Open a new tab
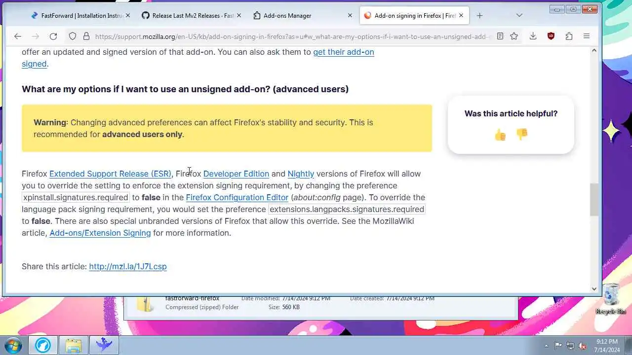Viewport: 632px width, 355px height. click(x=479, y=15)
